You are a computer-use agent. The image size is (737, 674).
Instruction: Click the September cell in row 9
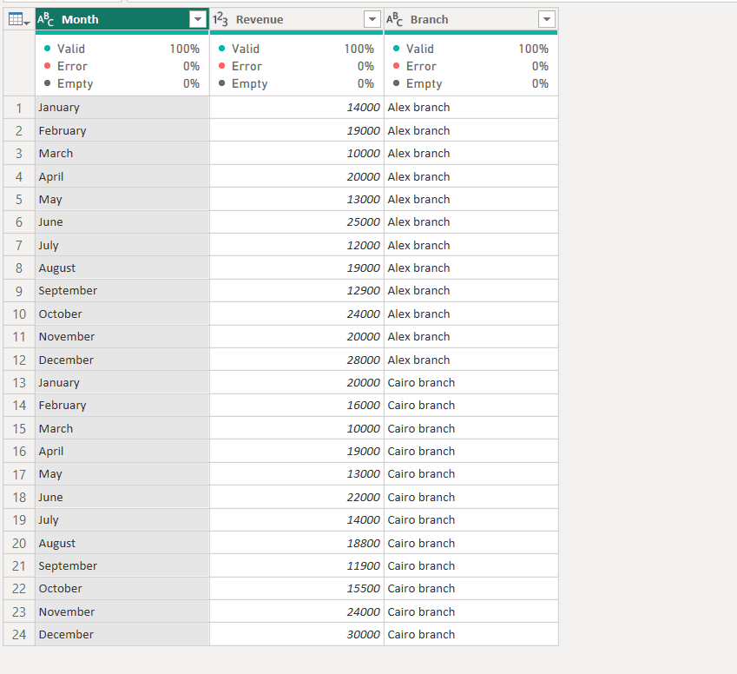tap(122, 291)
